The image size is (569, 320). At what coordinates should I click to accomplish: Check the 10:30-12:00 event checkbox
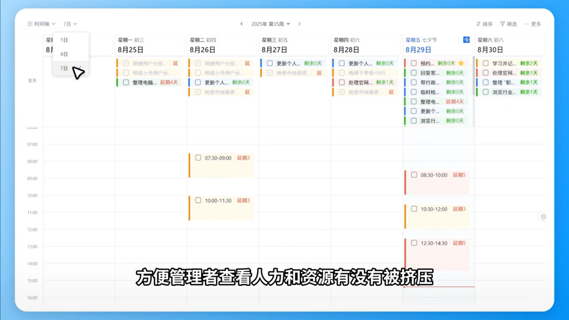[414, 209]
